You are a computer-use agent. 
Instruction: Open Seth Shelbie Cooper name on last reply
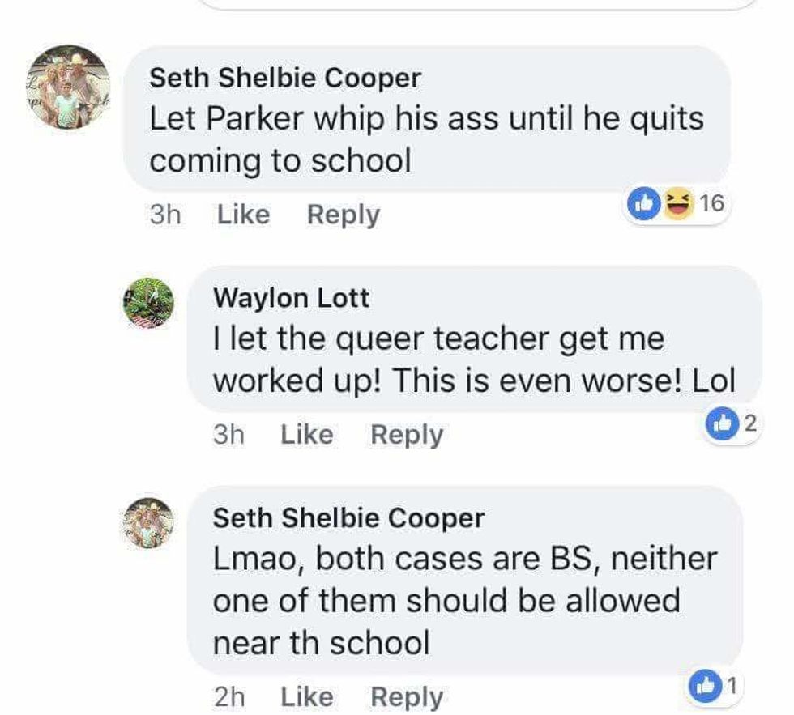[x=349, y=518]
